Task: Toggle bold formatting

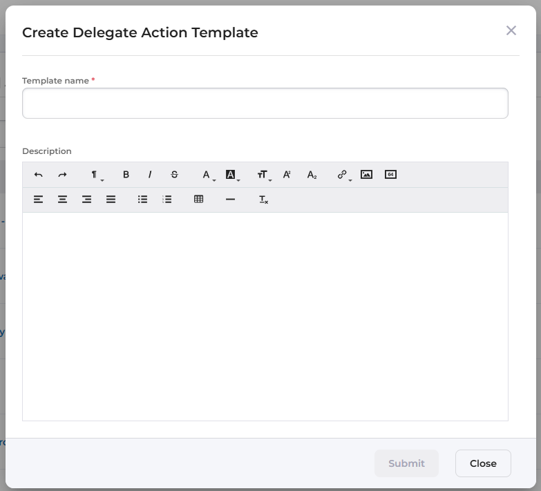Action: click(126, 175)
